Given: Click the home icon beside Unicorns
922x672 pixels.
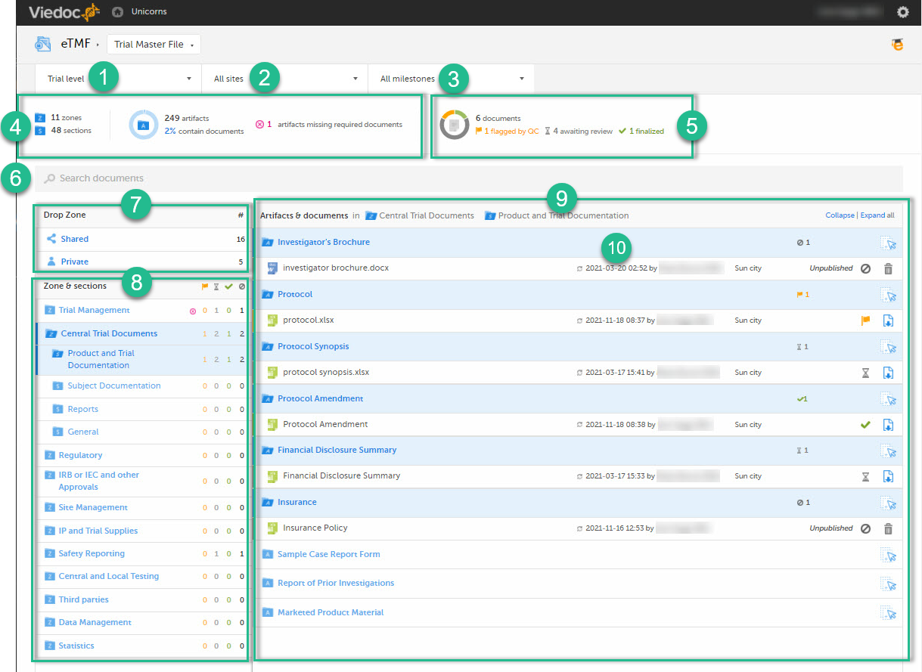Looking at the screenshot, I should click(x=117, y=12).
